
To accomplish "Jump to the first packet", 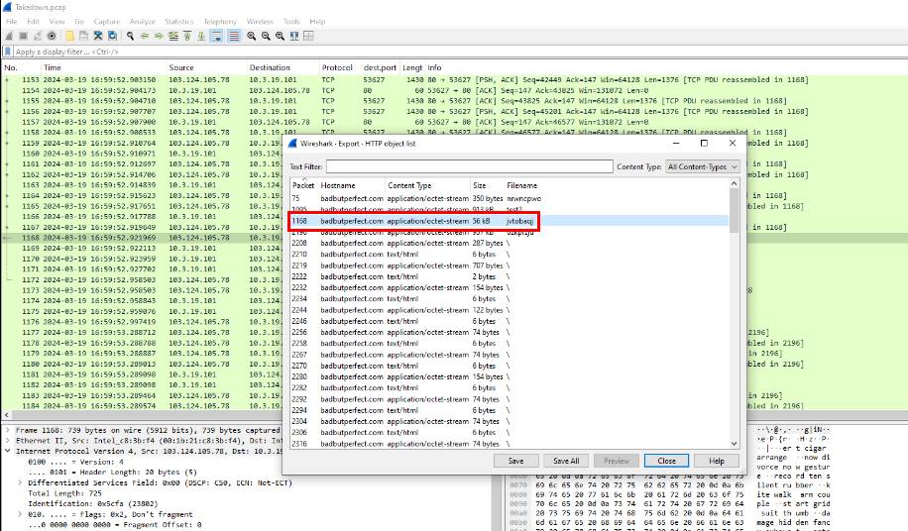I will (x=188, y=36).
